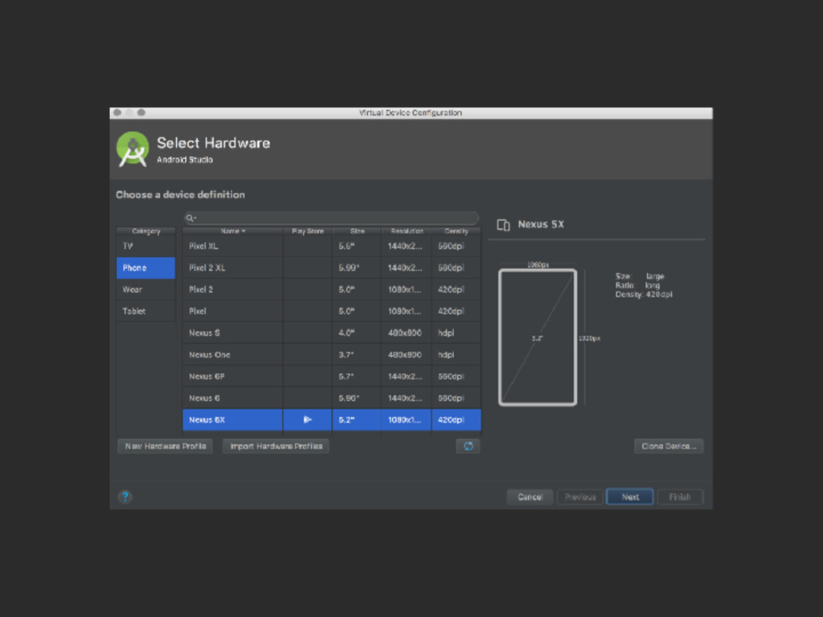Screen dimensions: 823x617
Task: Select the TV category
Action: 145,246
